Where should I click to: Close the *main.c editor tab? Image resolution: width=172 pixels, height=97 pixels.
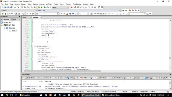(x=40, y=18)
